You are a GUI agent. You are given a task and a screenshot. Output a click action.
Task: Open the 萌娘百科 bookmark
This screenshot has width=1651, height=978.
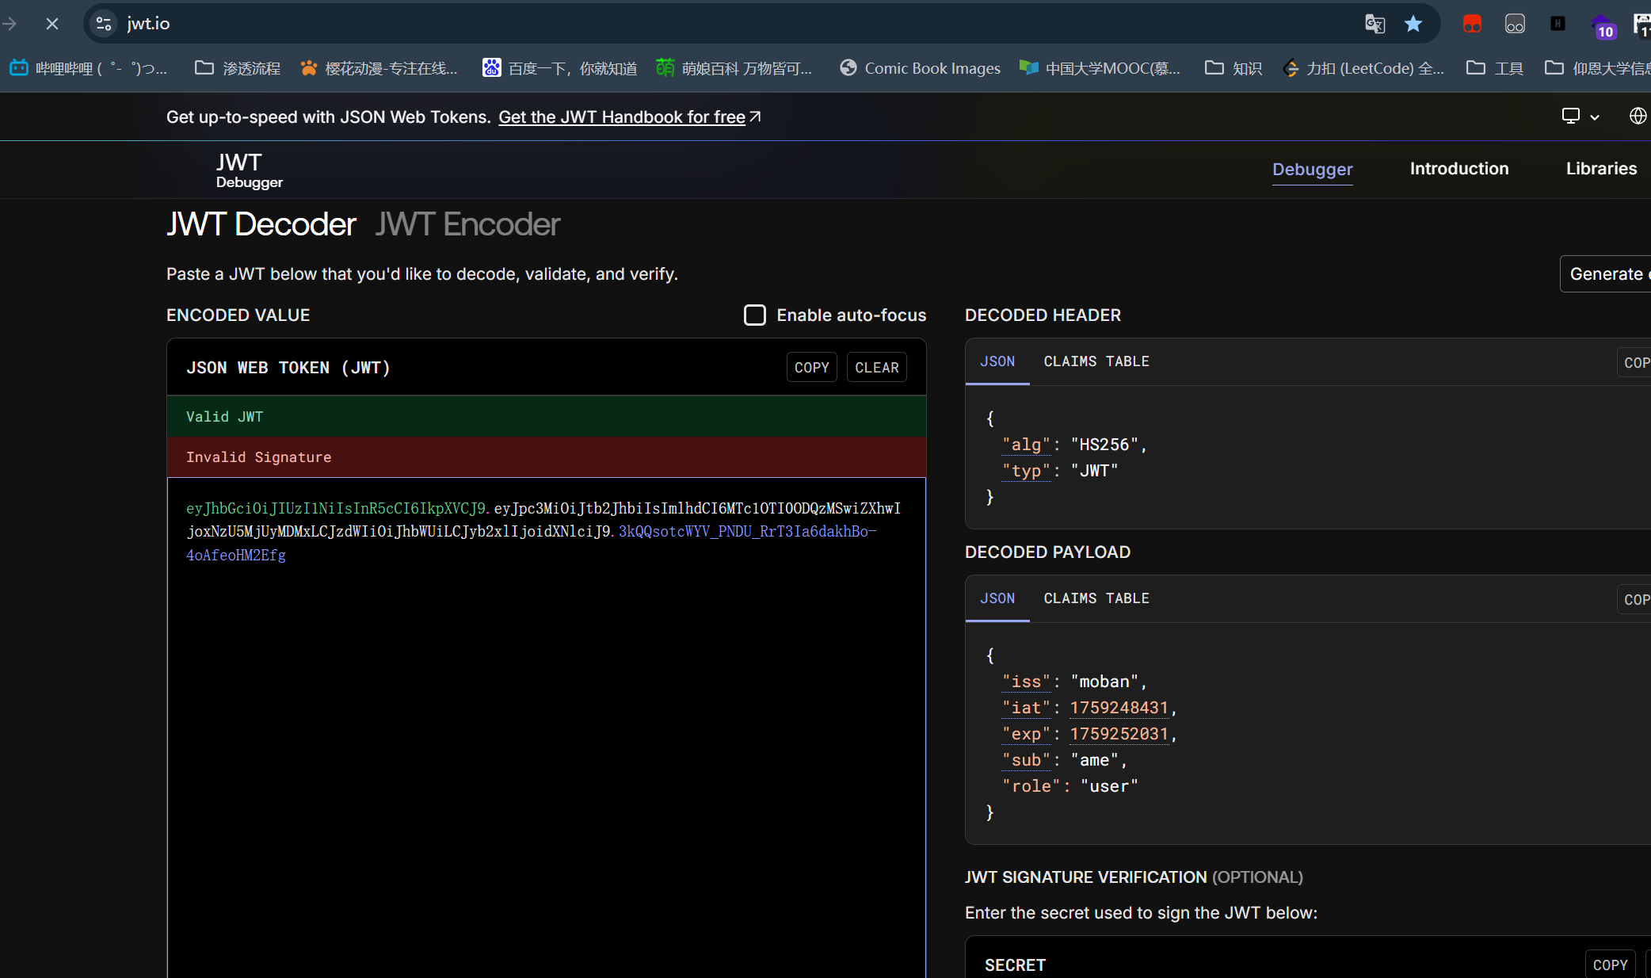pos(734,68)
